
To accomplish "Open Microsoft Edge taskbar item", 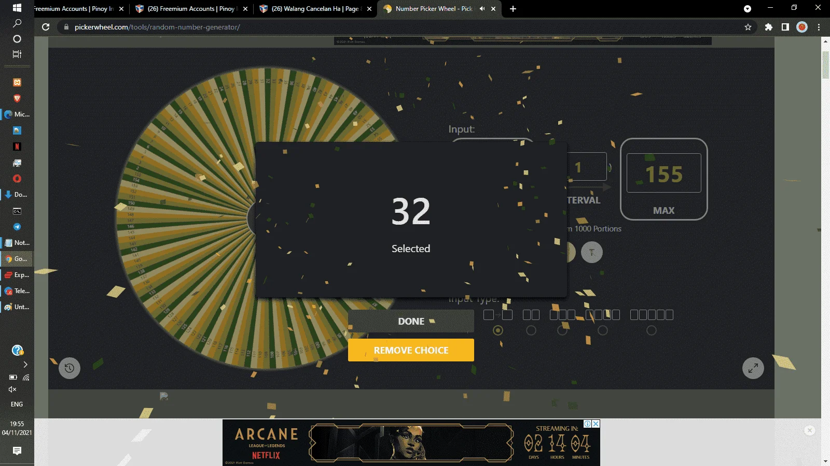I will pyautogui.click(x=17, y=114).
